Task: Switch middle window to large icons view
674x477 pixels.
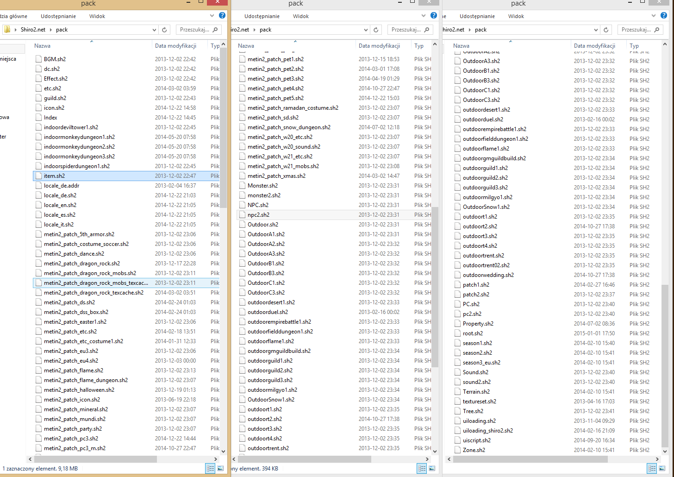Action: coord(432,469)
